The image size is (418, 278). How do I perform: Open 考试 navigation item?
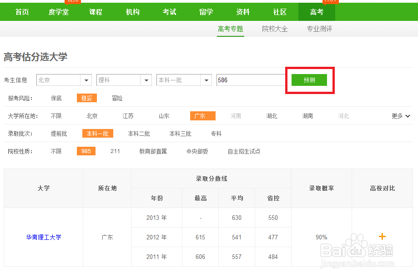tap(169, 12)
